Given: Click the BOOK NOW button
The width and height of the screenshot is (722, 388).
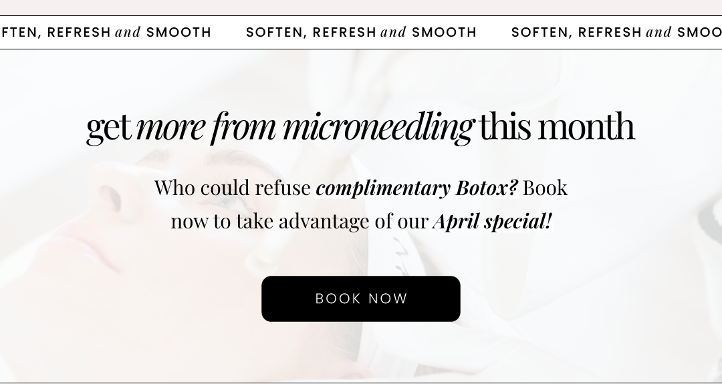Looking at the screenshot, I should (360, 299).
